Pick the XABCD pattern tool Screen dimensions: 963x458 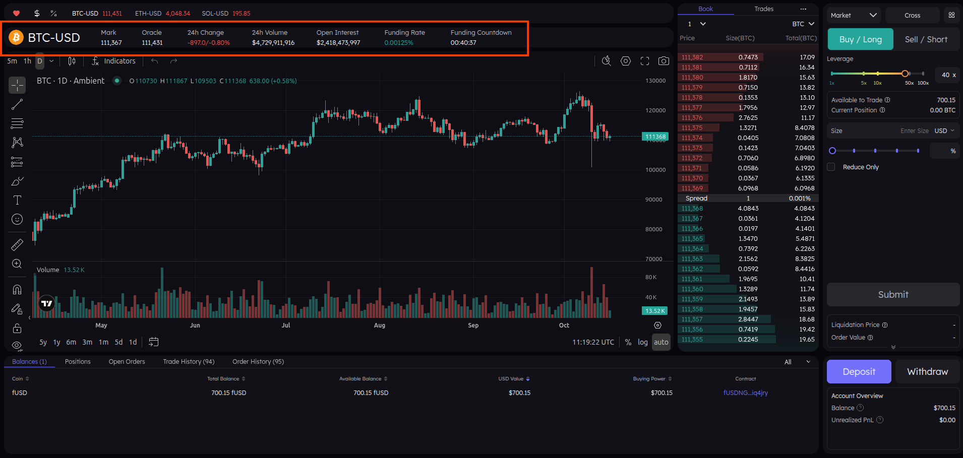coord(17,143)
